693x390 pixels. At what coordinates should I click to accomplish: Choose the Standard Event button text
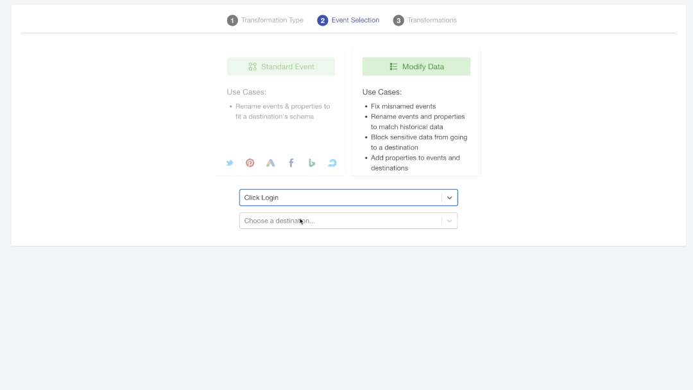tap(287, 67)
